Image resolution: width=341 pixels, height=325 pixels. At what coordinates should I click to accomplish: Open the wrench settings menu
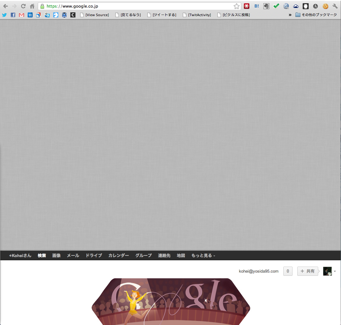(x=335, y=6)
